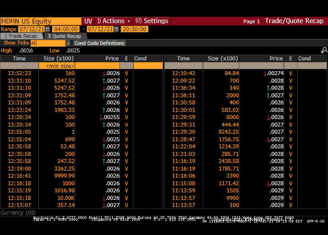Click size 3390 at 11:16:06

[232, 176]
